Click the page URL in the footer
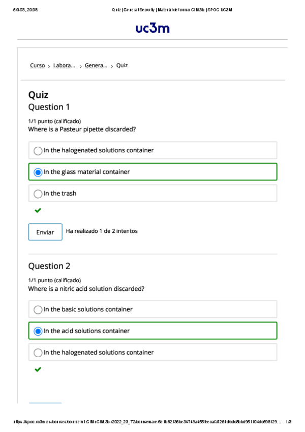The height and width of the screenshot is (432, 305). tap(145, 422)
